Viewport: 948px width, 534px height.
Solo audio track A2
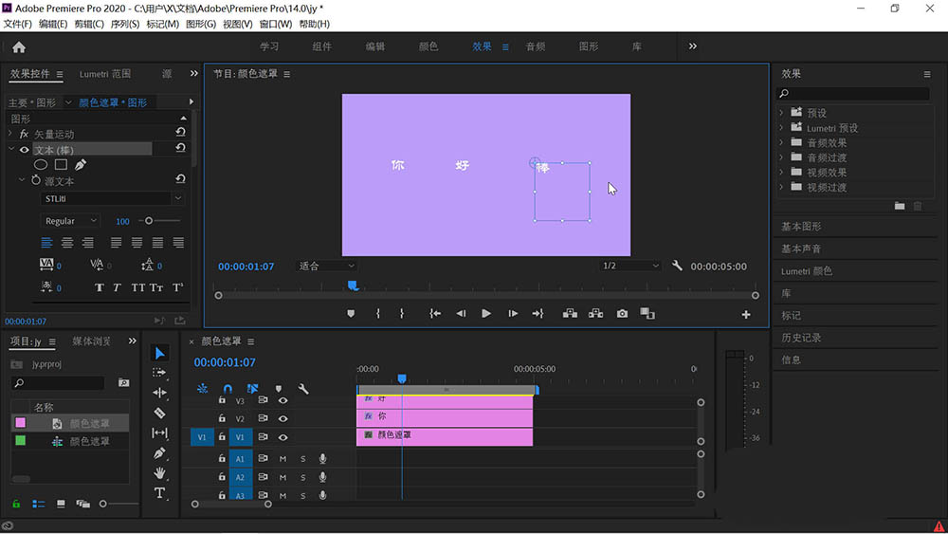303,477
